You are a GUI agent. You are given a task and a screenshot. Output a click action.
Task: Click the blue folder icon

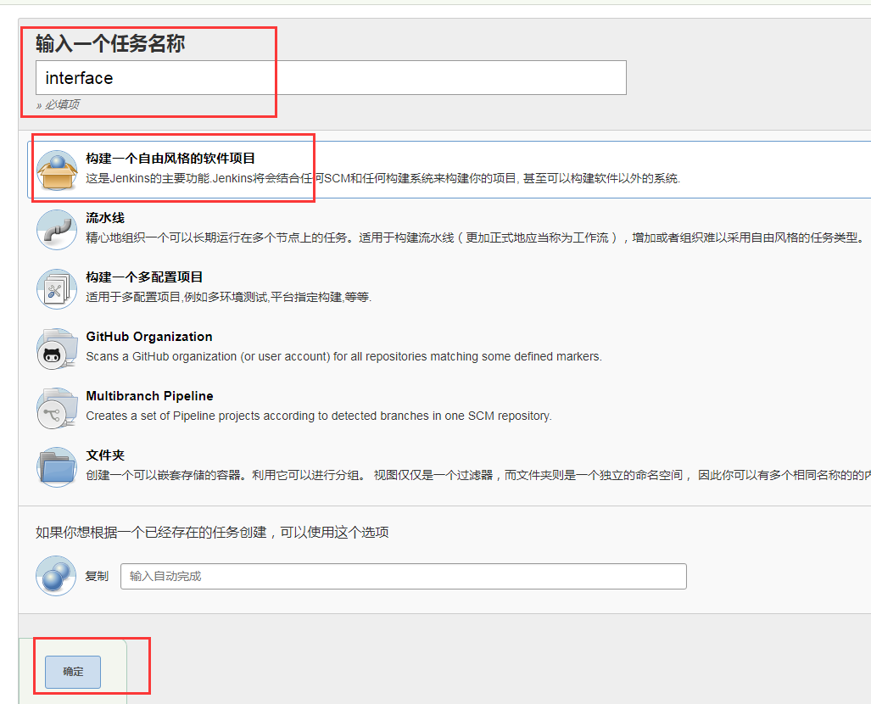[x=57, y=467]
